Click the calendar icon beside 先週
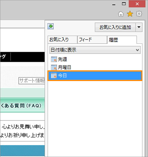Image resolution: width=148 pixels, height=157 pixels. [x=54, y=59]
